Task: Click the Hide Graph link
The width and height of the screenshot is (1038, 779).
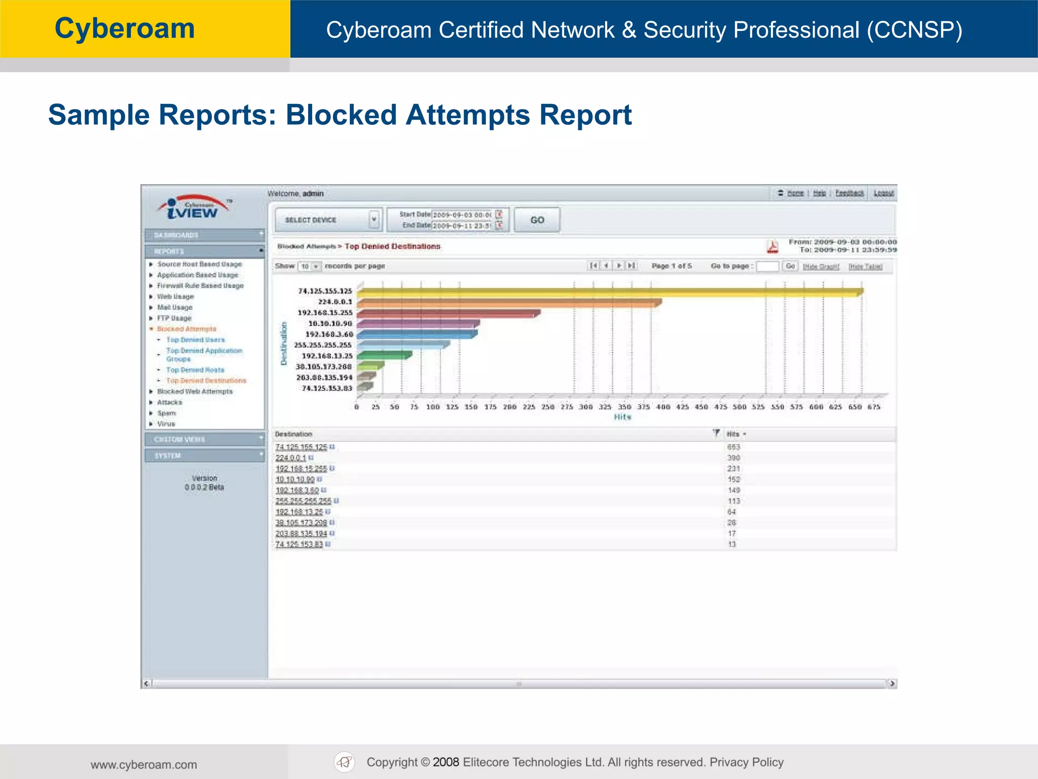Action: [x=821, y=266]
